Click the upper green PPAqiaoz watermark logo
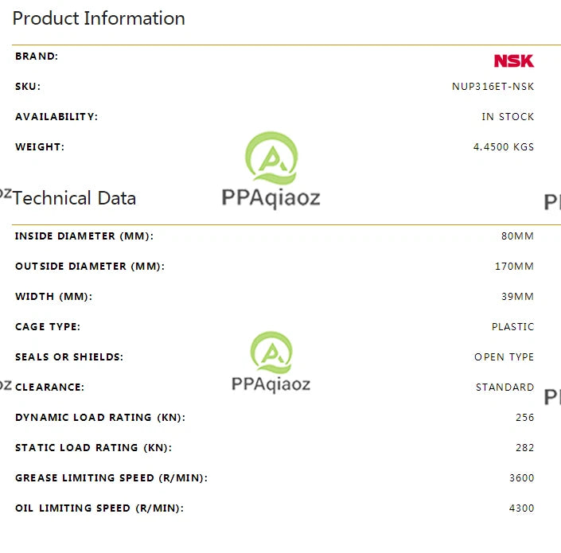Image resolution: width=561 pixels, height=553 pixels. pyautogui.click(x=271, y=158)
